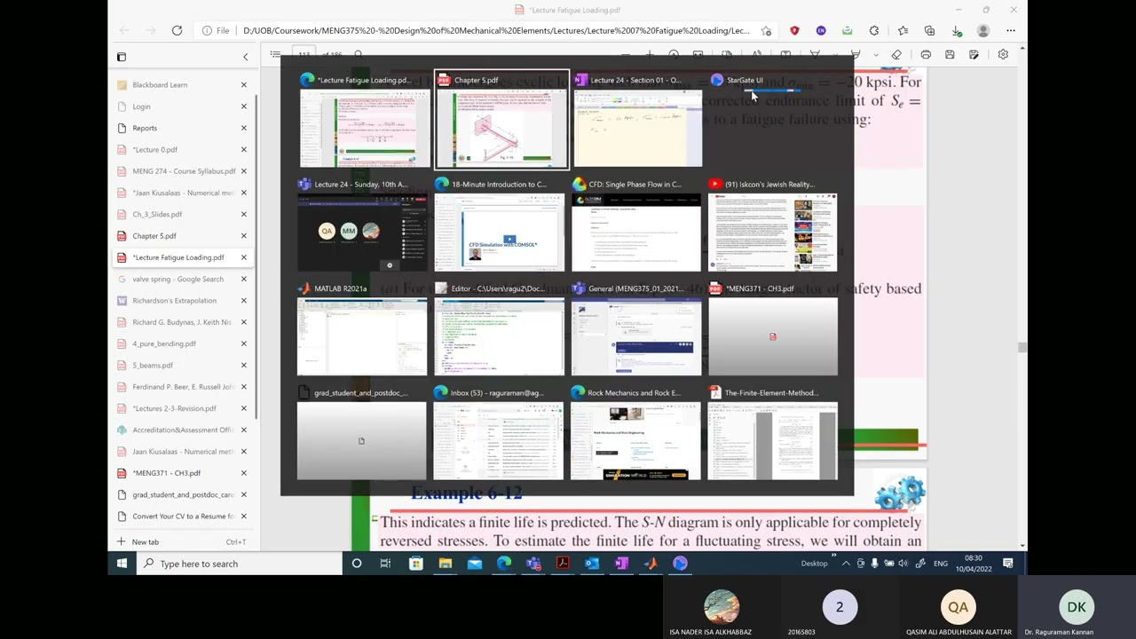1136x639 pixels.
Task: Switch to the YouTube Iskcon window thumbnail
Action: 773,225
